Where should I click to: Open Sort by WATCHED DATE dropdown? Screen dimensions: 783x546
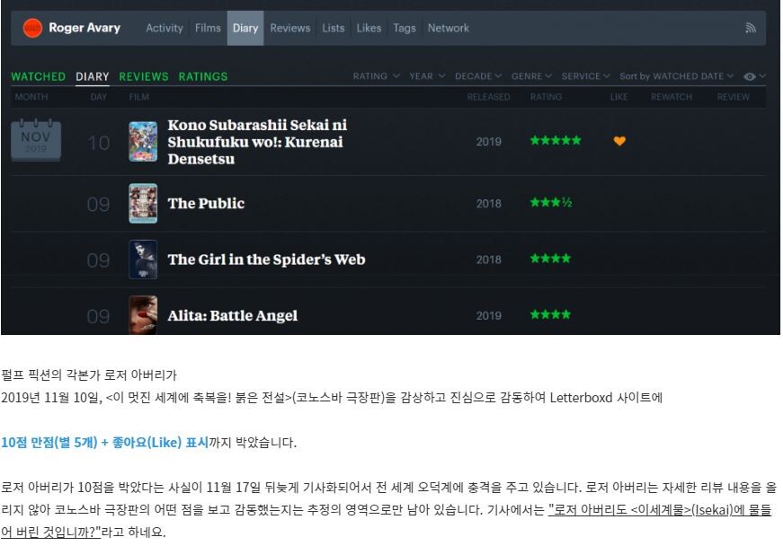676,76
